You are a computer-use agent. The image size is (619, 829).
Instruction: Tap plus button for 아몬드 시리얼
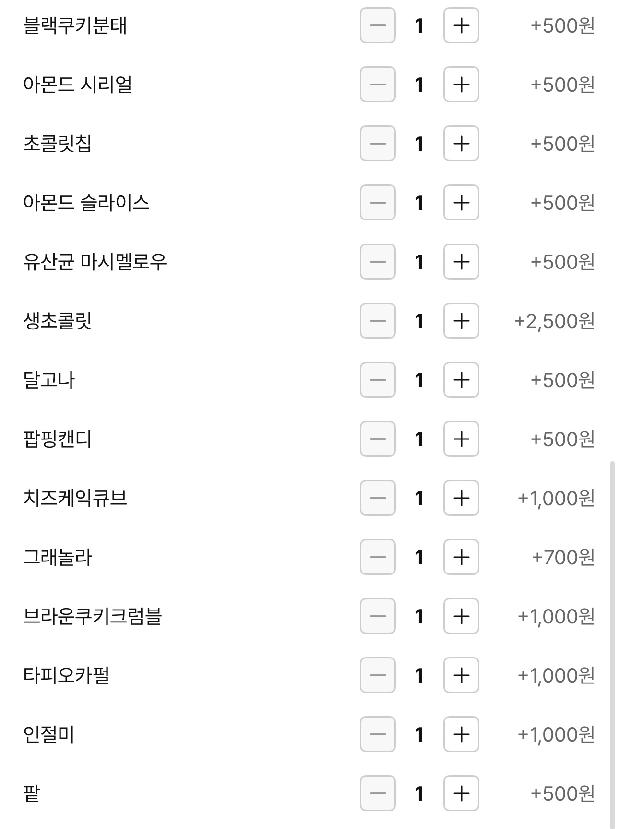tap(461, 85)
